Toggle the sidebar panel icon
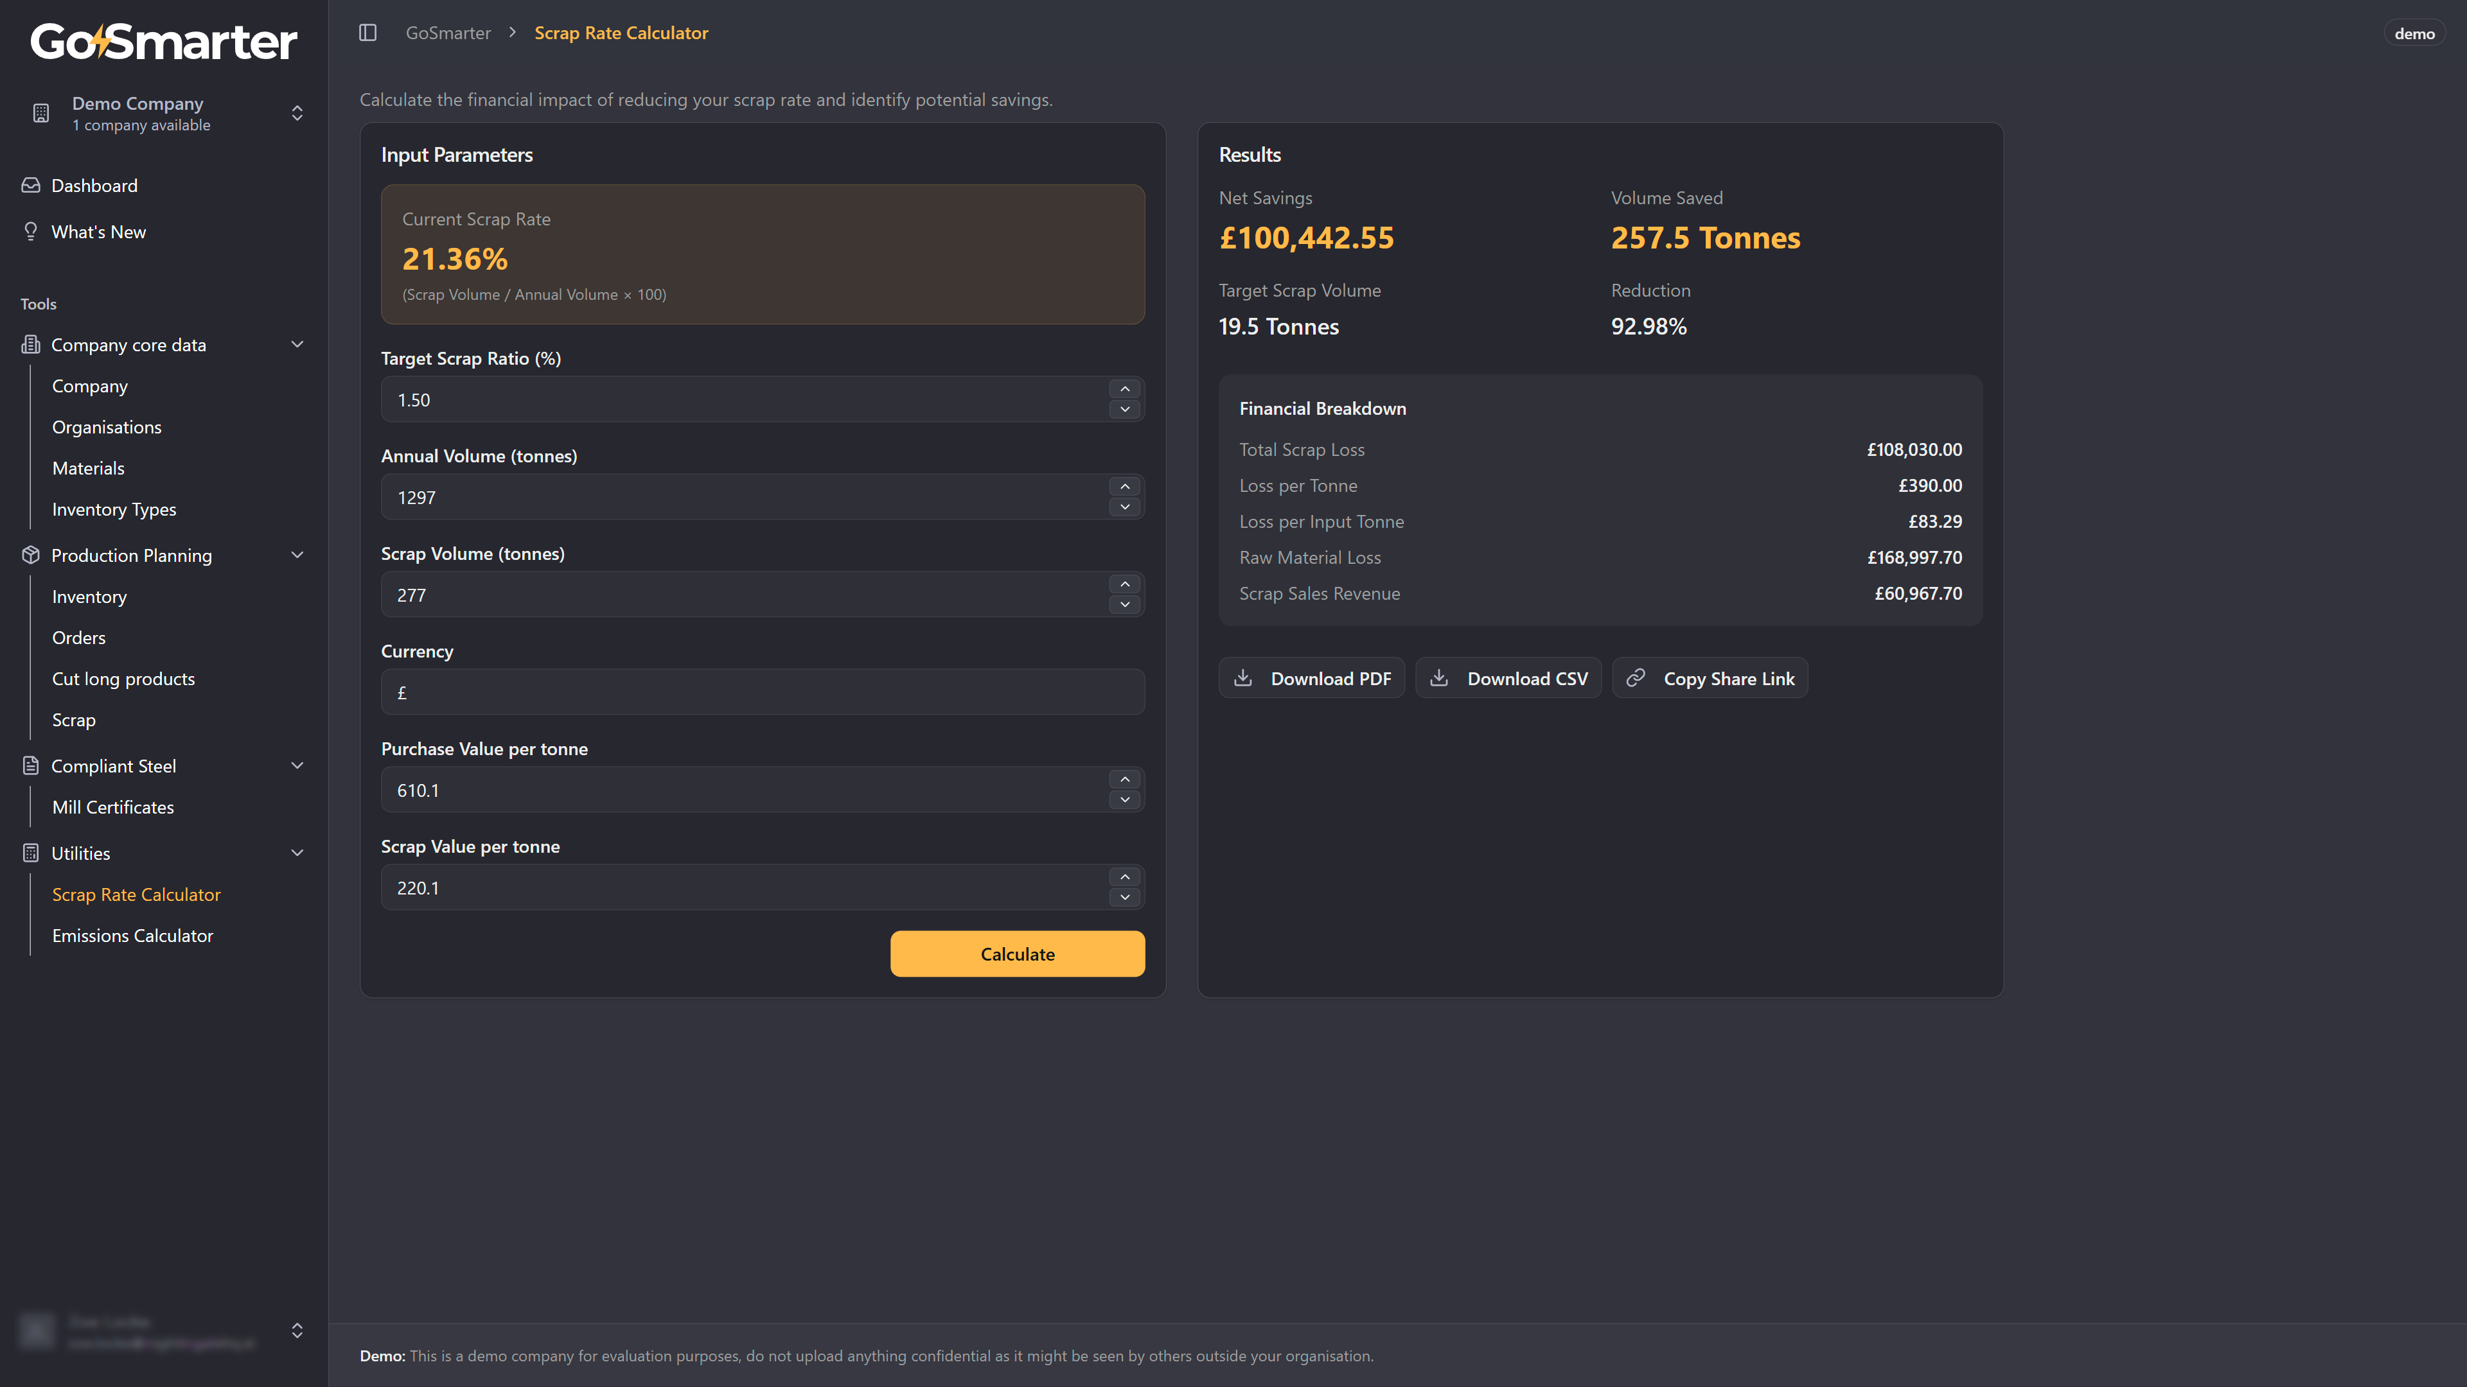2467x1387 pixels. 367,33
